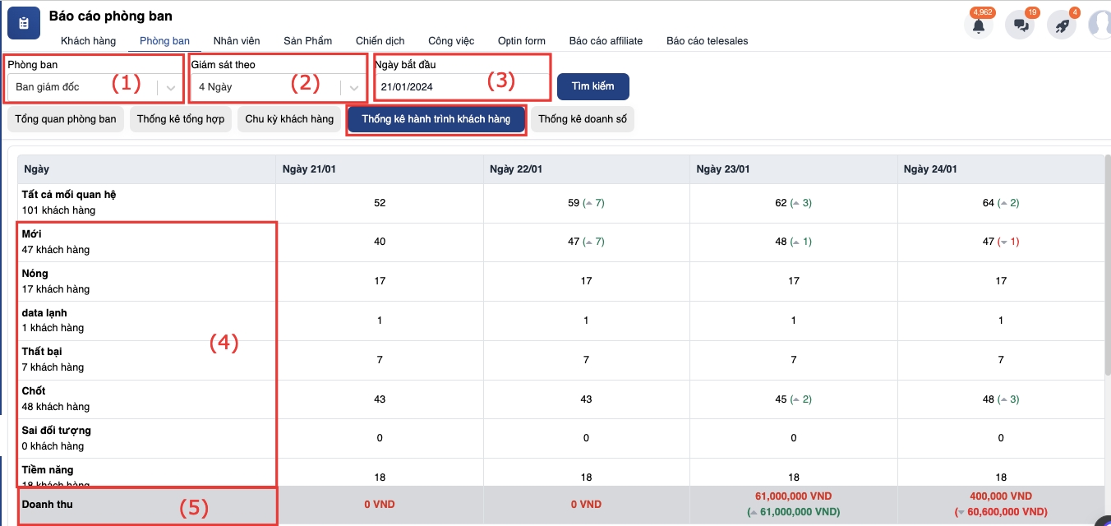Click the Ngày bắt đầu date field
This screenshot has width=1111, height=526.
point(460,87)
